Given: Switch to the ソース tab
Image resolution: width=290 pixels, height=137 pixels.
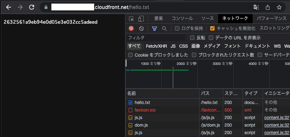Looking at the screenshot, I should tap(207, 18).
